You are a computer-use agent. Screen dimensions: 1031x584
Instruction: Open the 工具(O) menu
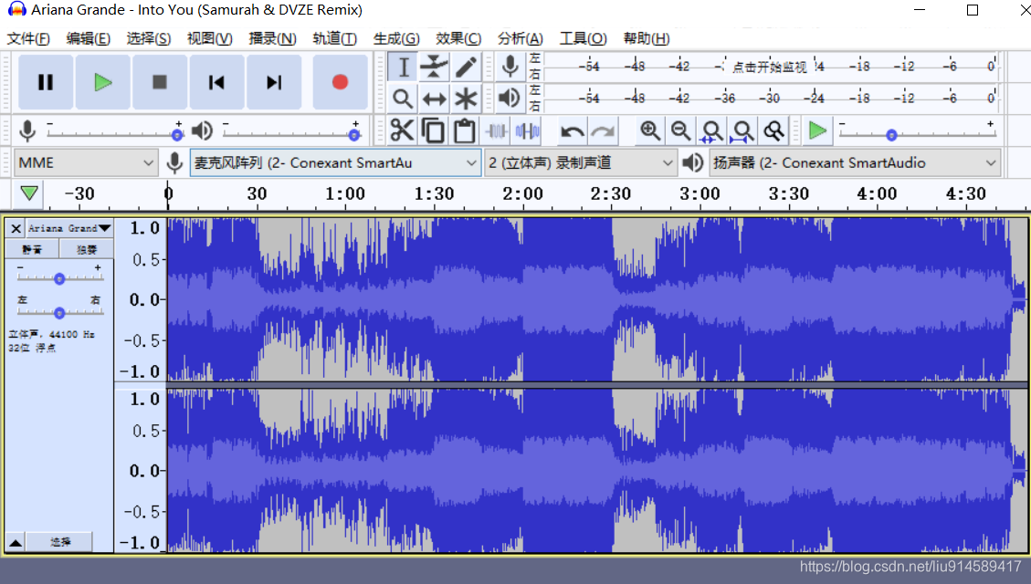(584, 38)
